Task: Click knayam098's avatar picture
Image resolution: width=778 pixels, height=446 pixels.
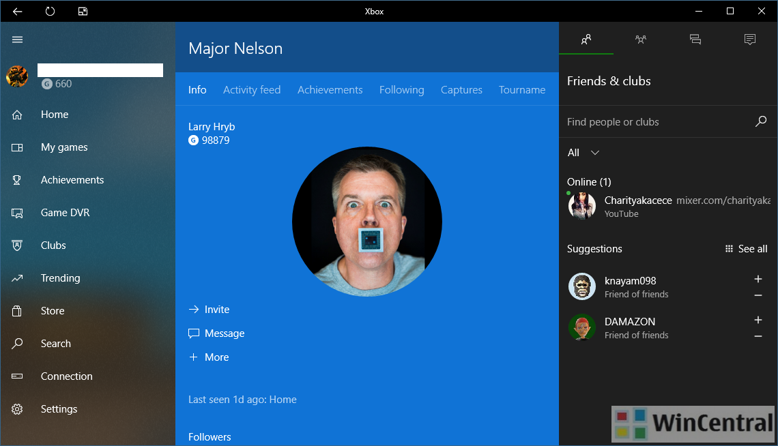Action: (581, 286)
